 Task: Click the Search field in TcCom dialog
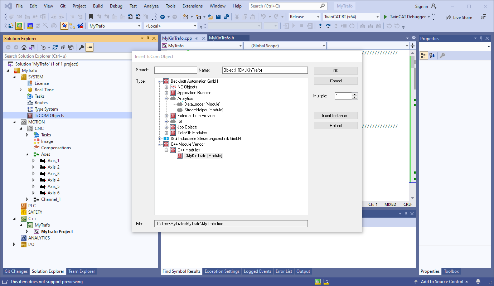(x=176, y=70)
